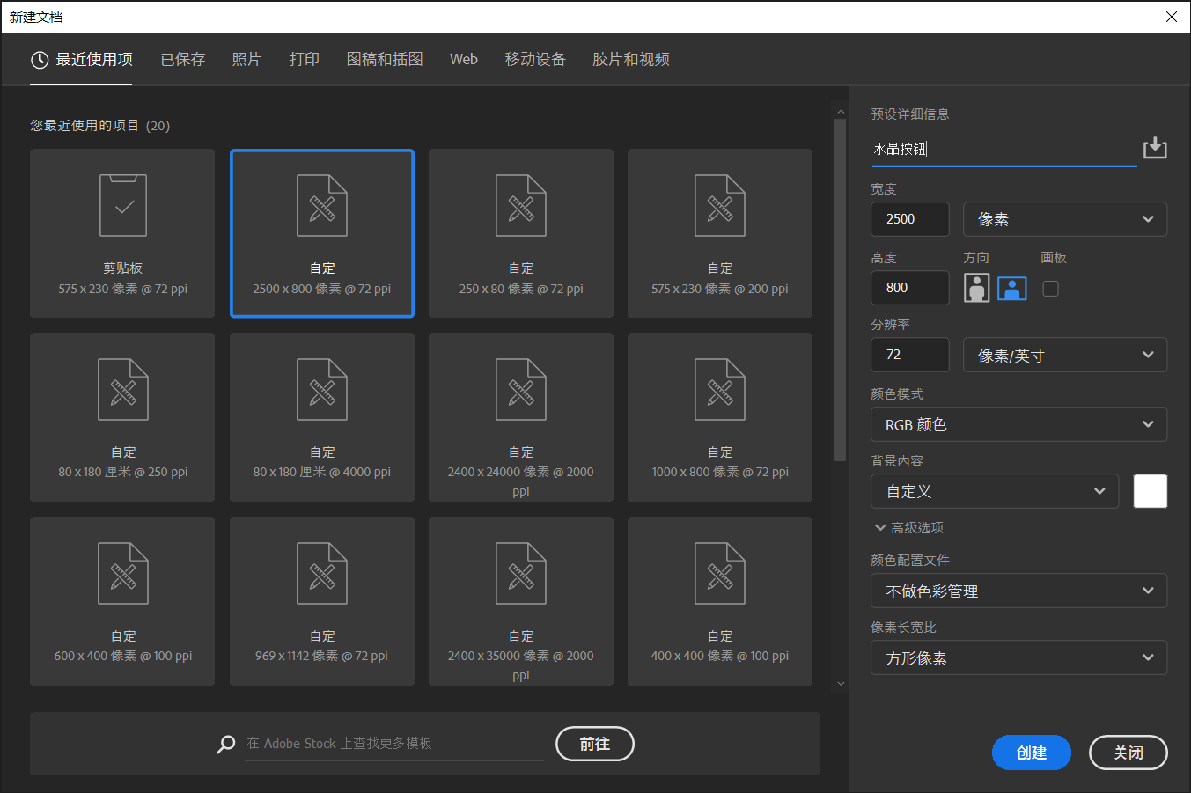Viewport: 1191px width, 793px height.
Task: Select portrait orientation icon
Action: click(976, 288)
